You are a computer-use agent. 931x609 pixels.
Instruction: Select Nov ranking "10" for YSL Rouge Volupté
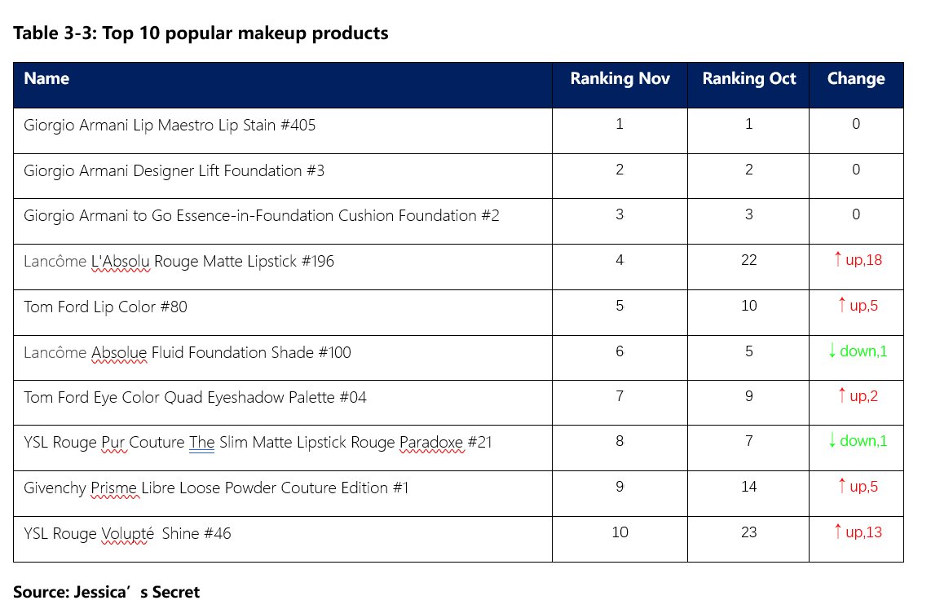pyautogui.click(x=620, y=532)
